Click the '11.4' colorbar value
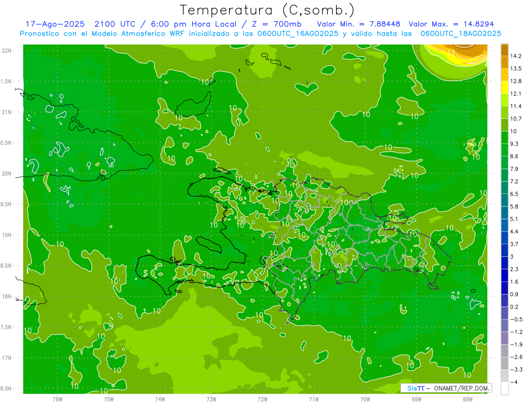Image resolution: width=525 pixels, height=405 pixels. coord(516,106)
